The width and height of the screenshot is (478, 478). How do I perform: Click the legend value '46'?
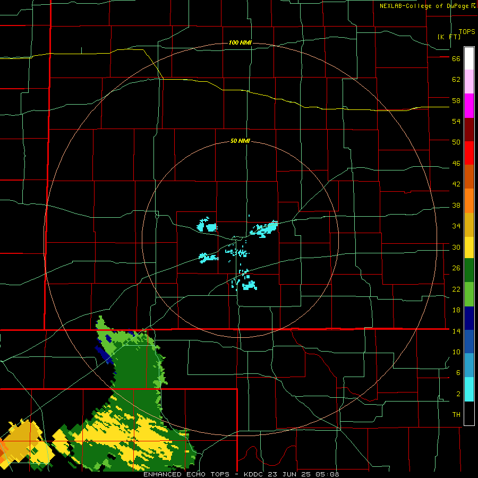point(456,164)
